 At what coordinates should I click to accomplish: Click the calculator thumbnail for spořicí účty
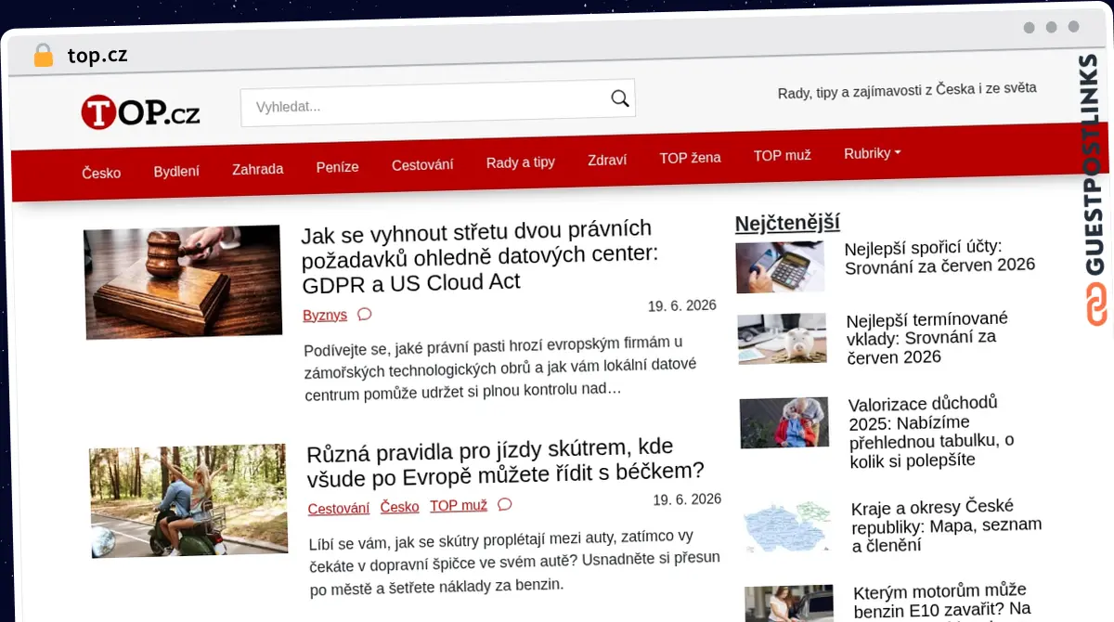coord(780,267)
